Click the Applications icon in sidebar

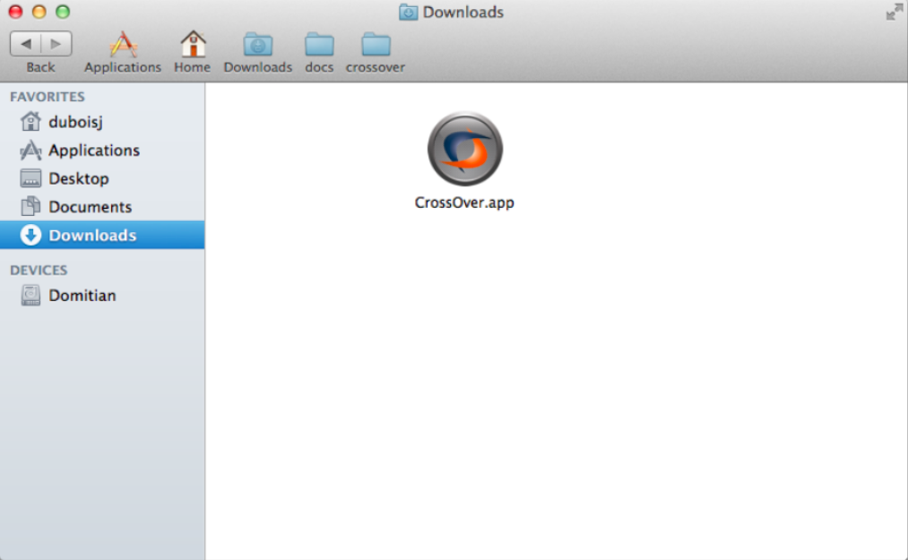pyautogui.click(x=30, y=150)
